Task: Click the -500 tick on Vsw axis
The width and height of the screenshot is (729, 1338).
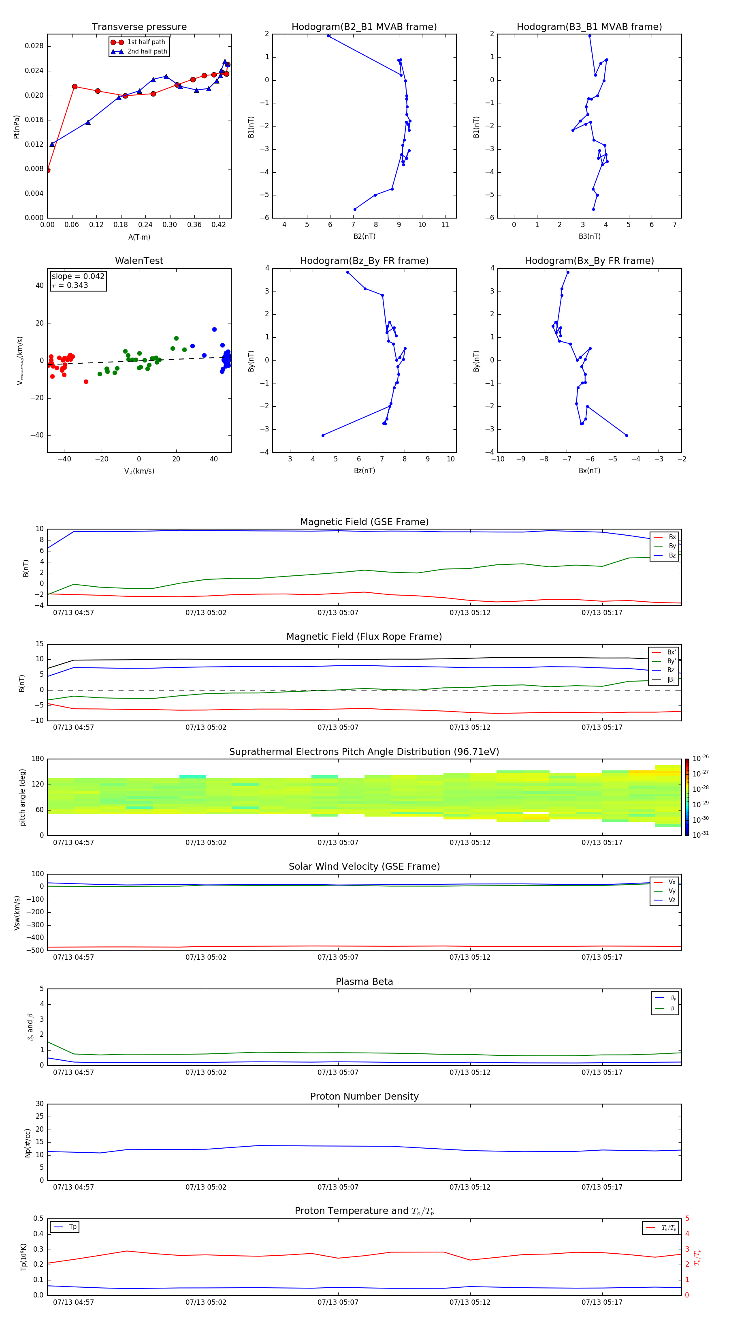Action: (x=34, y=950)
